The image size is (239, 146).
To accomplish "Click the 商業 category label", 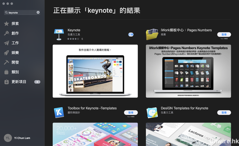I will click(163, 35).
